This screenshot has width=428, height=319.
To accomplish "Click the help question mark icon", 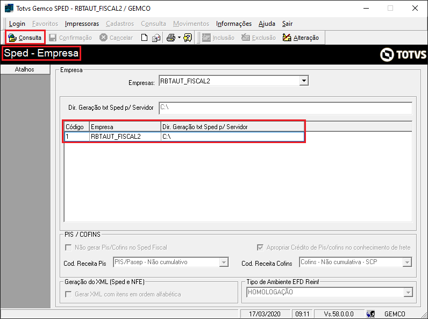I will 188,38.
